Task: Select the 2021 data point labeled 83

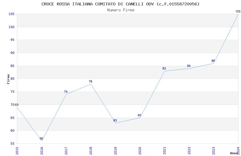Action: pyautogui.click(x=164, y=71)
